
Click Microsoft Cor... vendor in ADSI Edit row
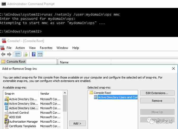[50, 117]
